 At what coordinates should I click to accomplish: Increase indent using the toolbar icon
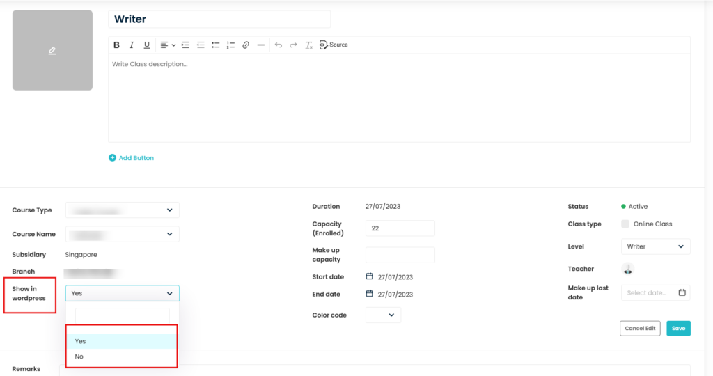pos(185,45)
